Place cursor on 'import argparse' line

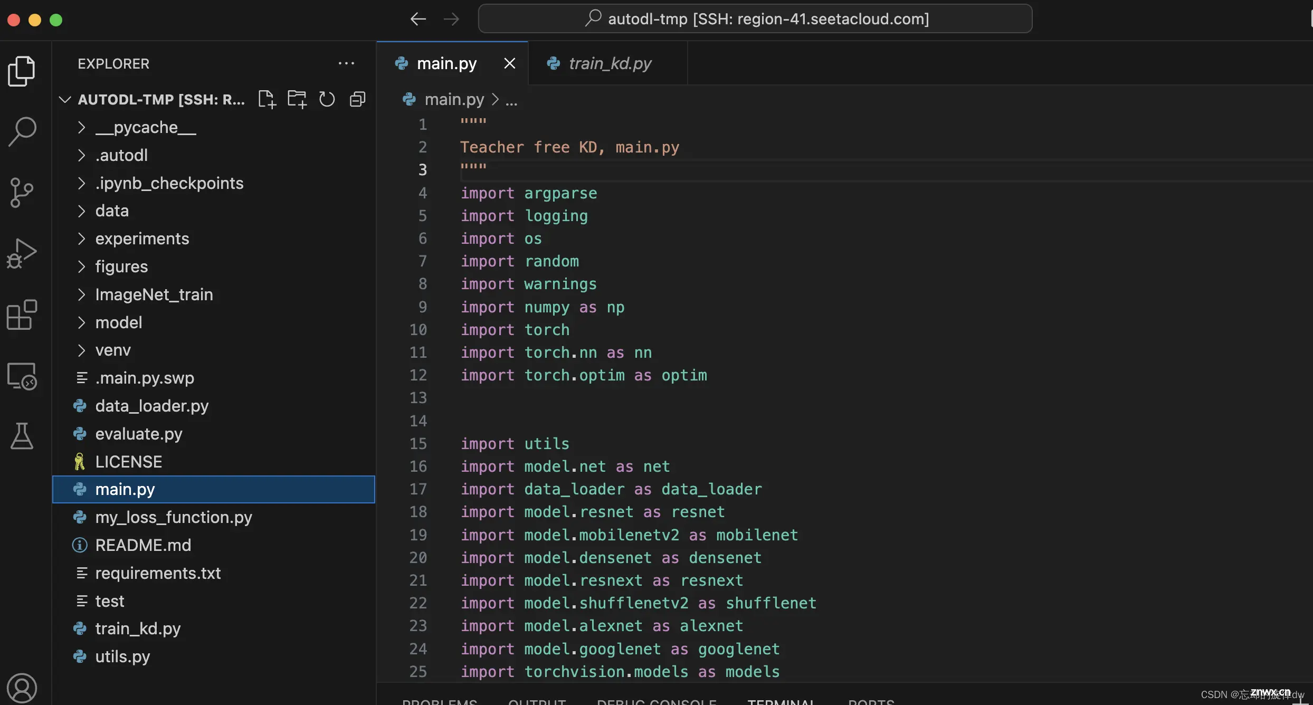tap(529, 193)
